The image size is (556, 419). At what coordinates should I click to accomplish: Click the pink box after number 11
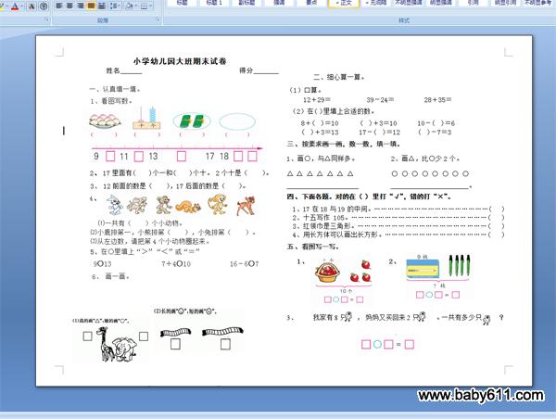139,156
